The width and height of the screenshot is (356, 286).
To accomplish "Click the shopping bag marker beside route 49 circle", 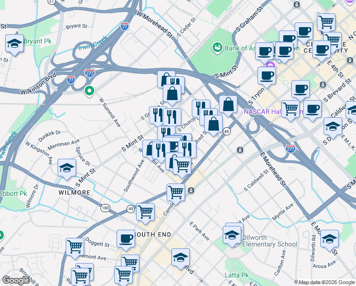I will point(213,124).
